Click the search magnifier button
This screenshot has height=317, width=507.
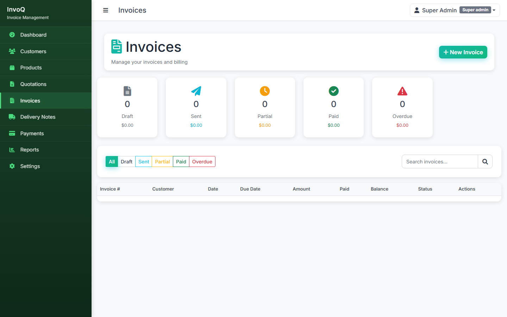pyautogui.click(x=485, y=162)
